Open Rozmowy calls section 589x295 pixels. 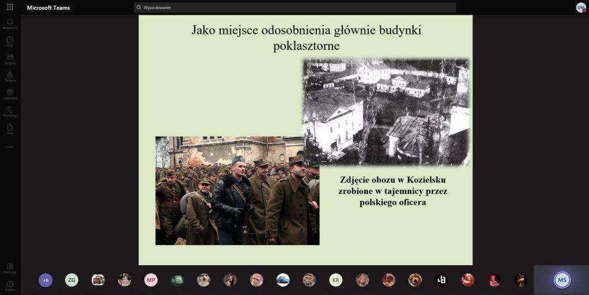pos(10,111)
